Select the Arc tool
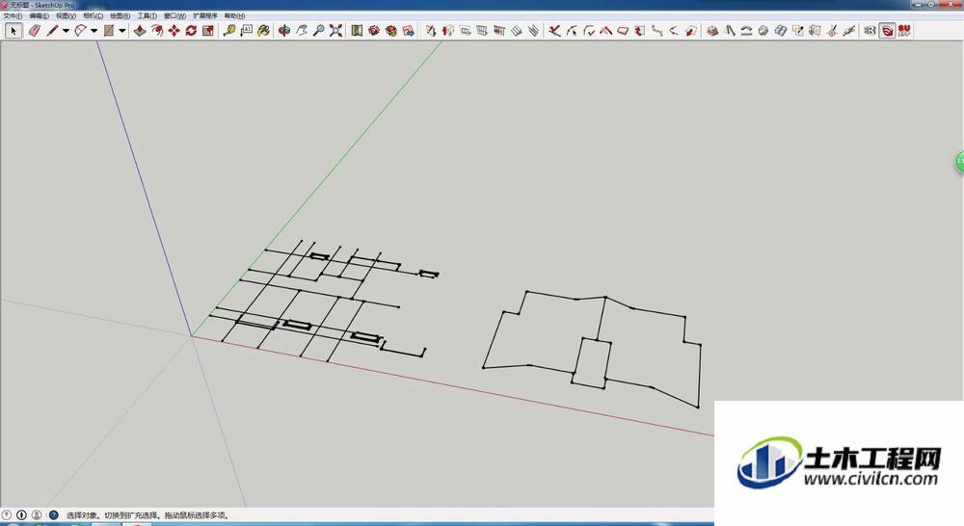Screen dimensions: 964x526 (x=81, y=30)
